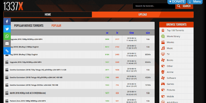The image size is (206, 103).
Task: Share page via Facebook icon
Action: click(7, 21)
